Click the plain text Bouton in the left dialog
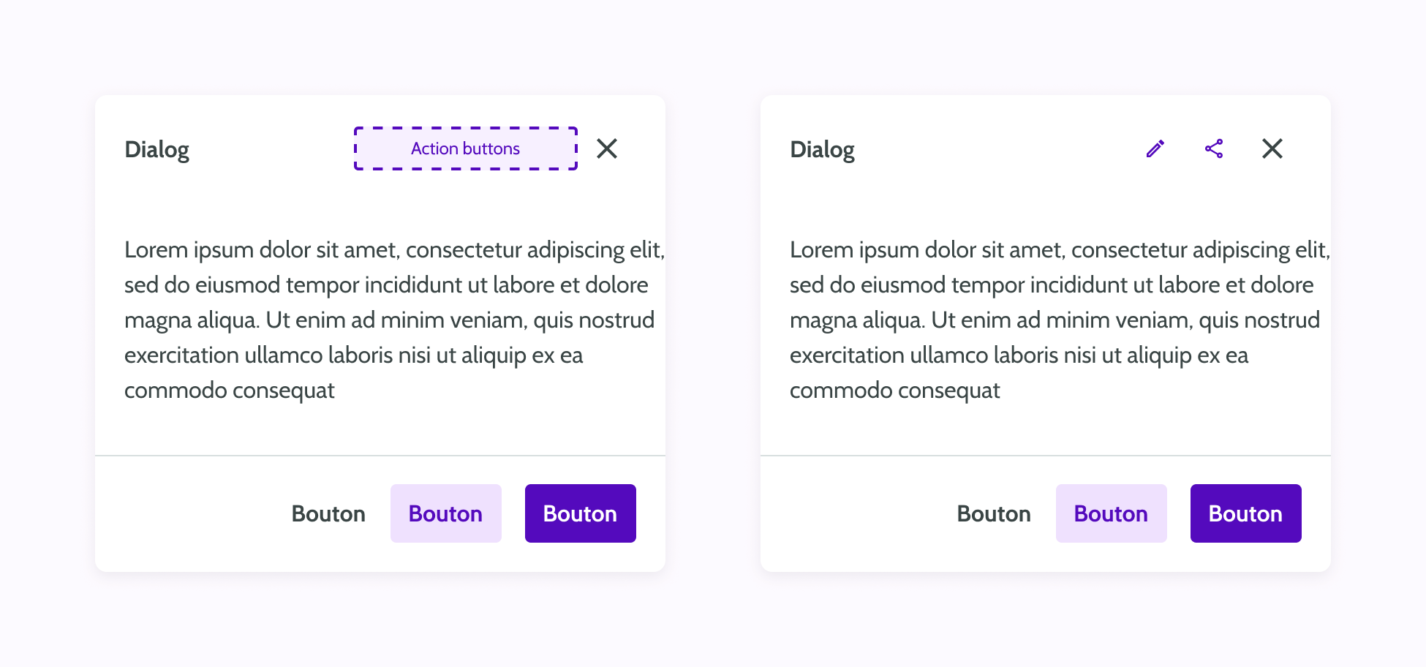Screen dimensions: 1426x667 pyautogui.click(x=328, y=513)
